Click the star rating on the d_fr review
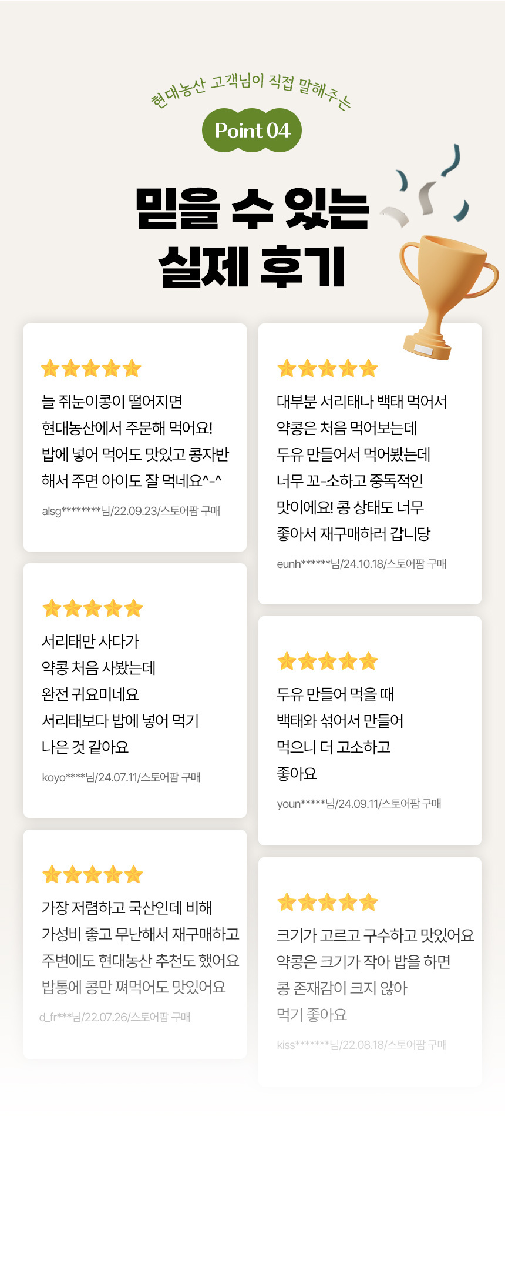This screenshot has height=1270, width=505. pos(92,874)
